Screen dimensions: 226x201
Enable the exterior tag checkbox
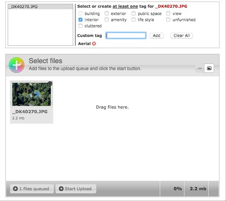107,13
